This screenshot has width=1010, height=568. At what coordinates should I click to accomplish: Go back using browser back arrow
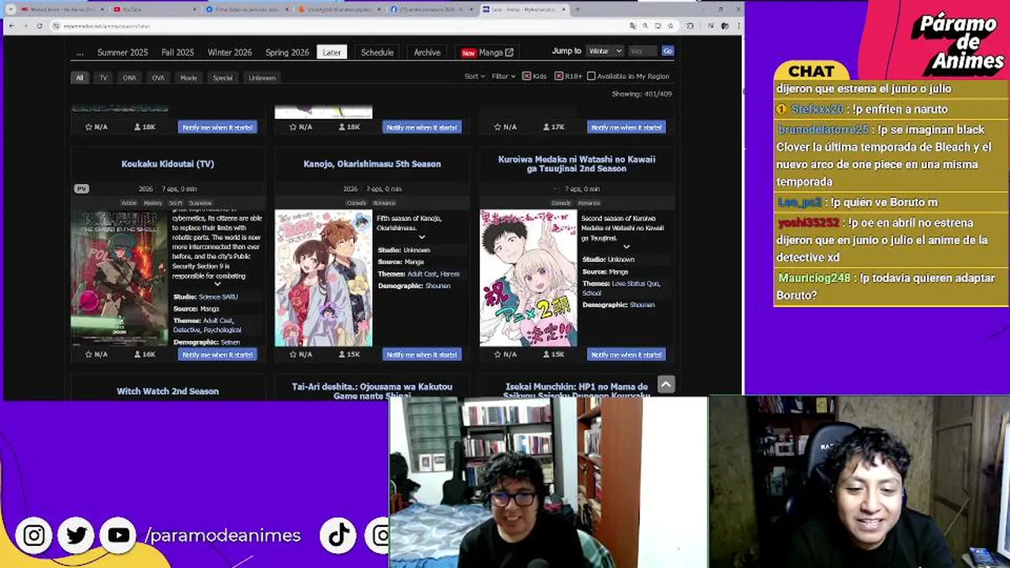click(12, 26)
